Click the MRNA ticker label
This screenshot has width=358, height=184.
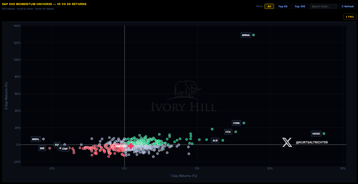point(246,35)
